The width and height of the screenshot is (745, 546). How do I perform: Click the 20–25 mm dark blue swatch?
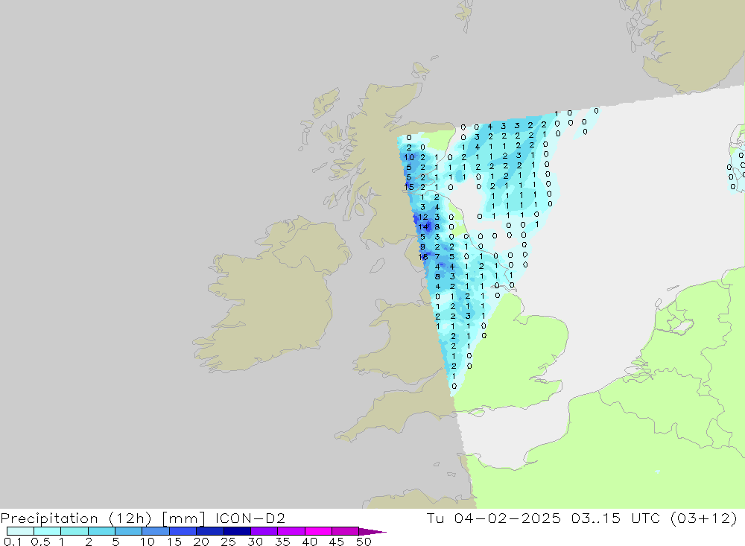tap(209, 531)
